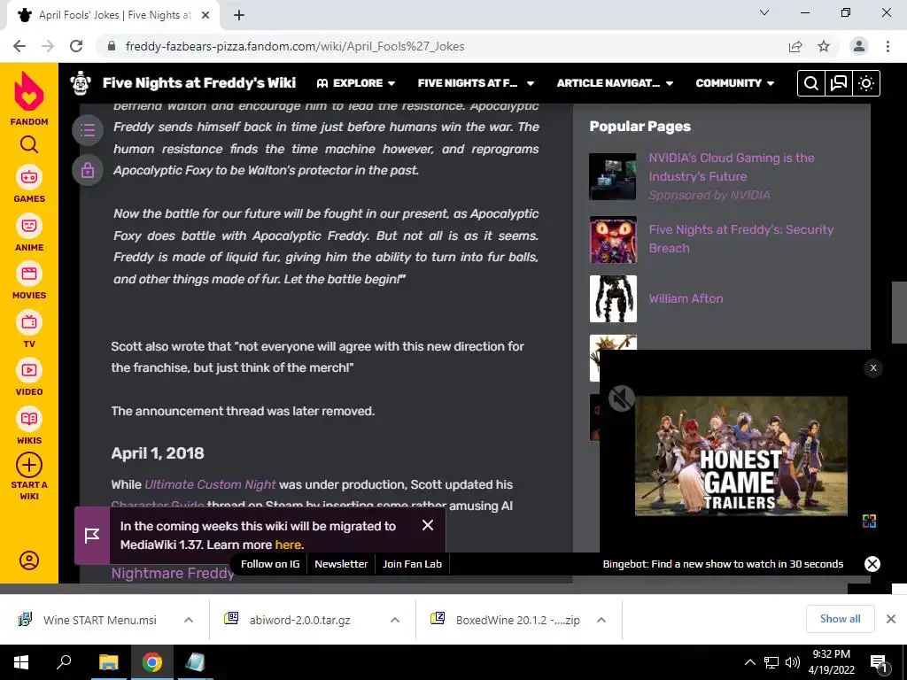Click the browser address bar URL
The width and height of the screenshot is (907, 680).
point(295,46)
